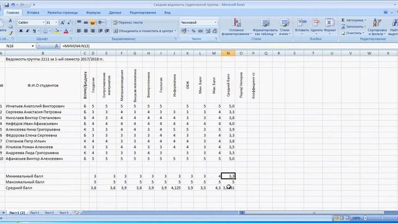
Task: Apply percent style format
Action: [193, 31]
